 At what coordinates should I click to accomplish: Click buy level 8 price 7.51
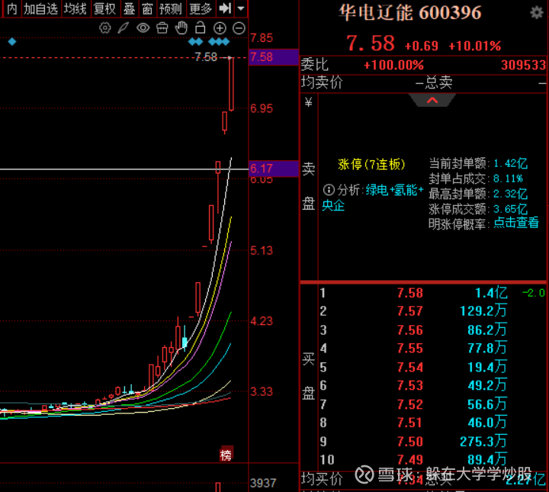410,423
